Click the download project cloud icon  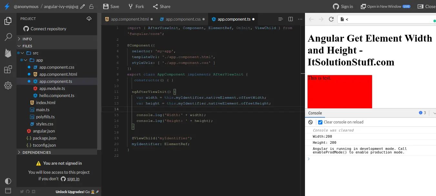coord(89,19)
